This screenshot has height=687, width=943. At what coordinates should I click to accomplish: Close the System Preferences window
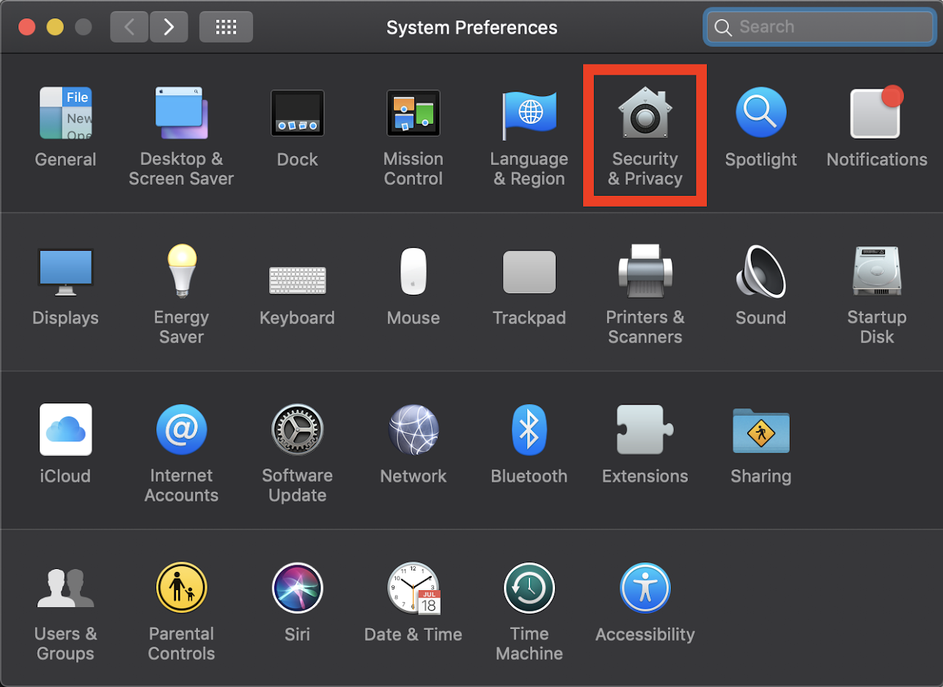27,27
